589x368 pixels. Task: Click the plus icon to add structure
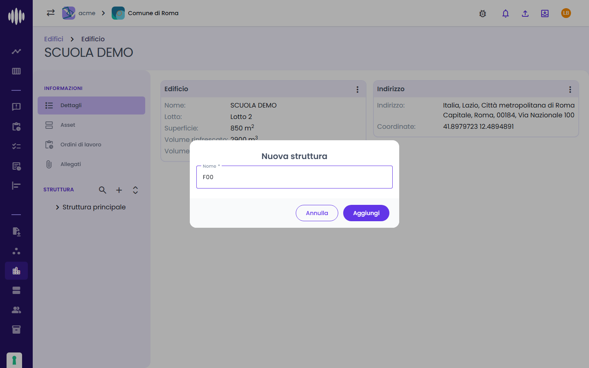(119, 190)
